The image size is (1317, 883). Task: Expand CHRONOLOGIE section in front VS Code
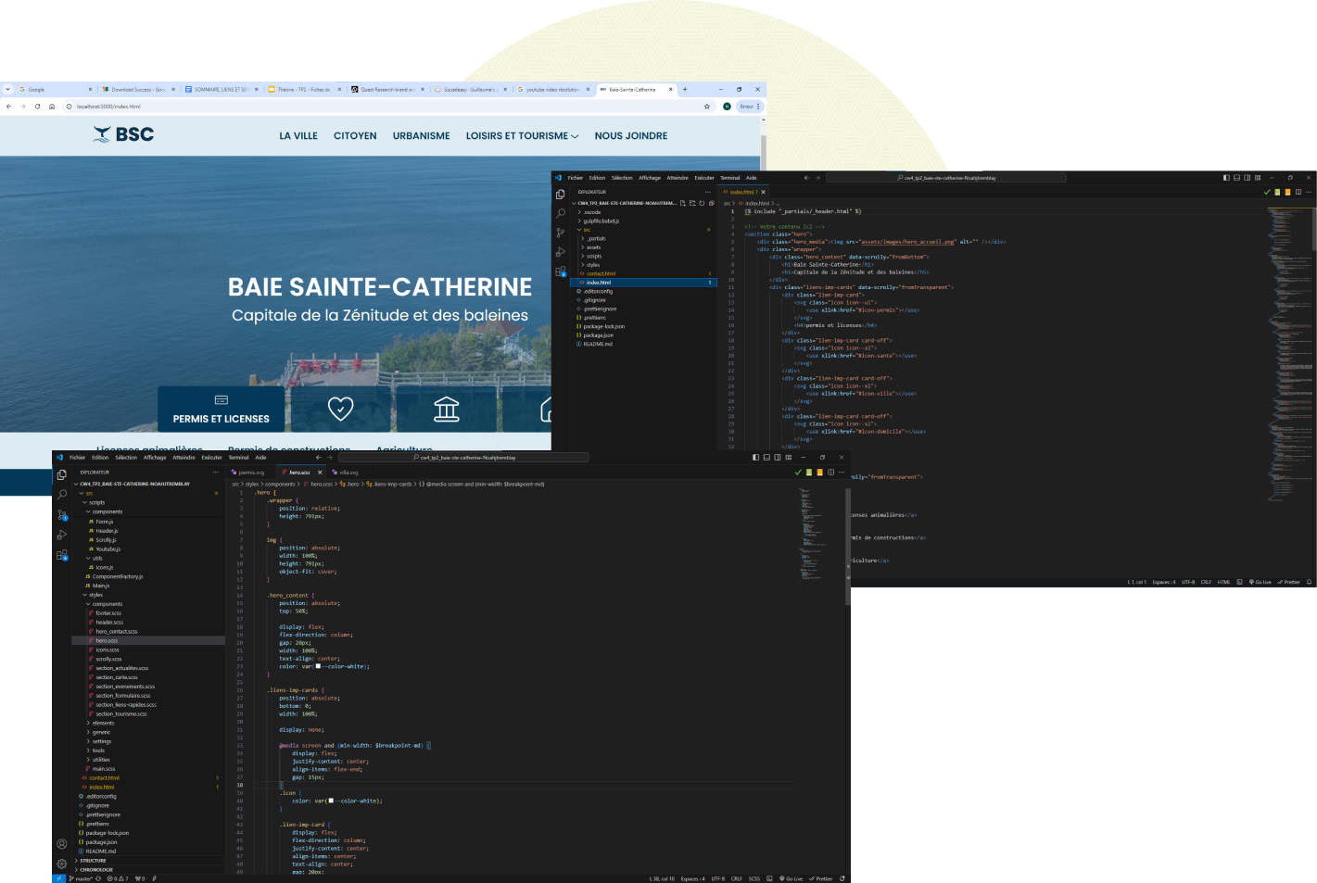click(x=148, y=870)
